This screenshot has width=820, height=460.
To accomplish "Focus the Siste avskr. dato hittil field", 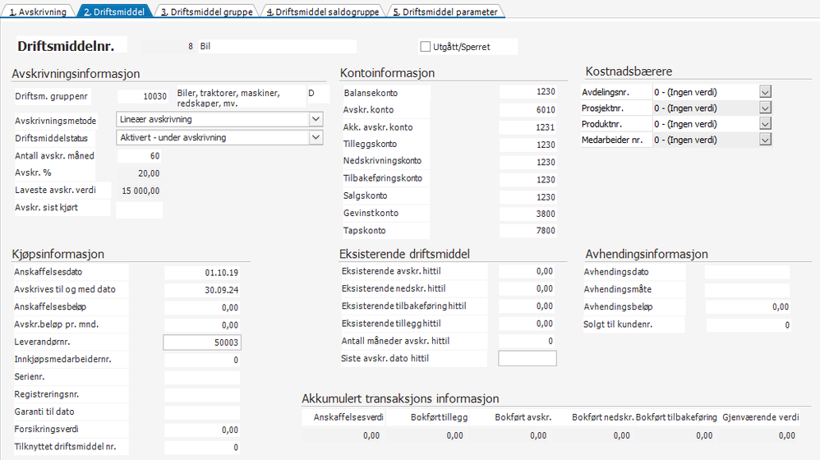I will [527, 359].
